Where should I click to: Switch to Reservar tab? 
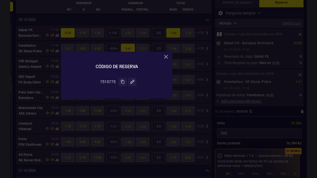point(281,3)
